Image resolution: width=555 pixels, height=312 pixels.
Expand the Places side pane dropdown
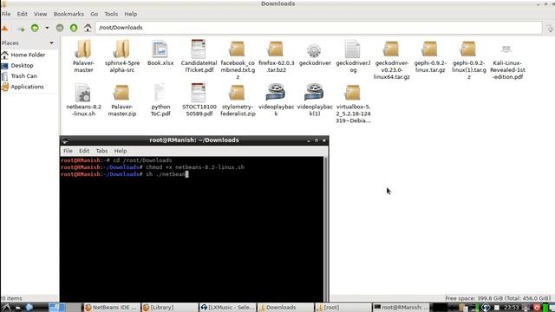coord(52,42)
